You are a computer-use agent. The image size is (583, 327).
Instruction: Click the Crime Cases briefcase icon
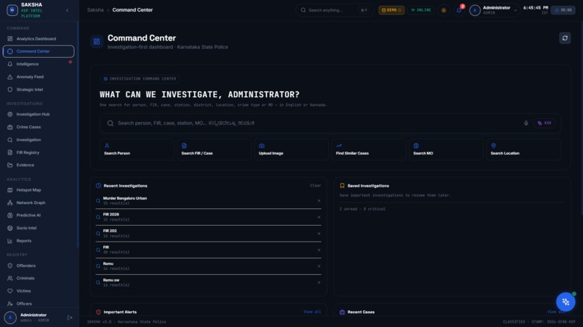[10, 127]
